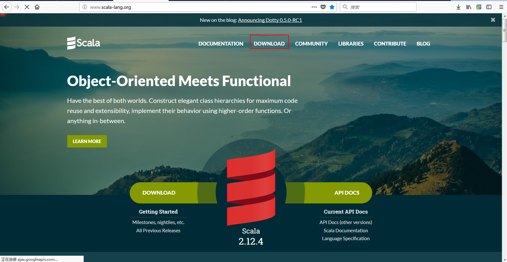Open Language Specification link
The image size is (507, 262).
pyautogui.click(x=346, y=239)
